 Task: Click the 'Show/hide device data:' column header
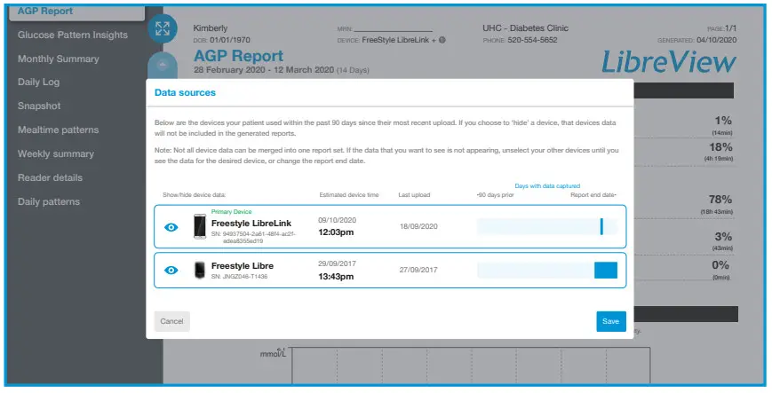tap(194, 195)
